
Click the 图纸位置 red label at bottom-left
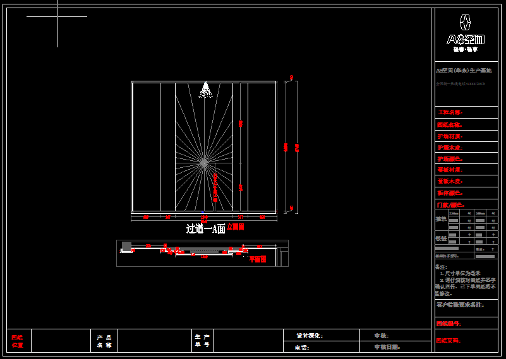(x=18, y=341)
